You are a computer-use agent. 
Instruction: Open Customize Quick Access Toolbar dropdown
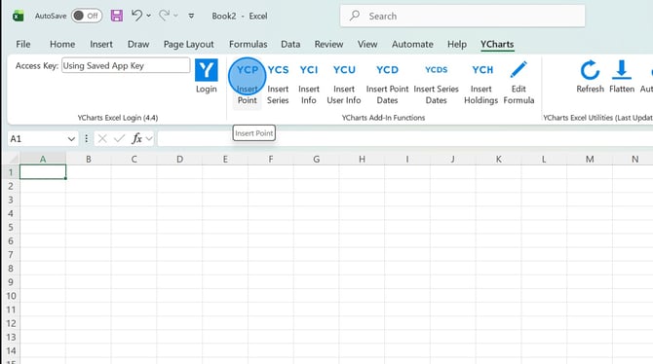click(191, 16)
